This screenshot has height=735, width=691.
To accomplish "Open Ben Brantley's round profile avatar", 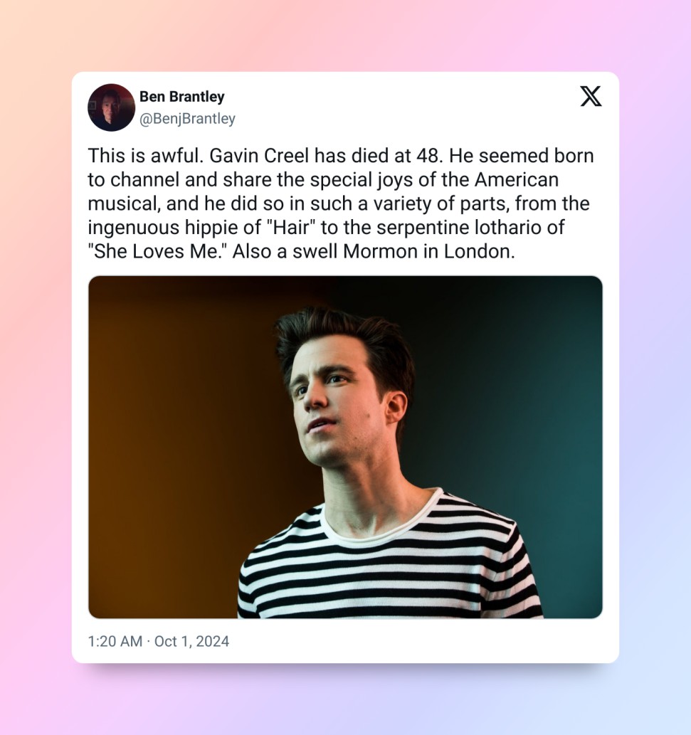I will tap(112, 107).
